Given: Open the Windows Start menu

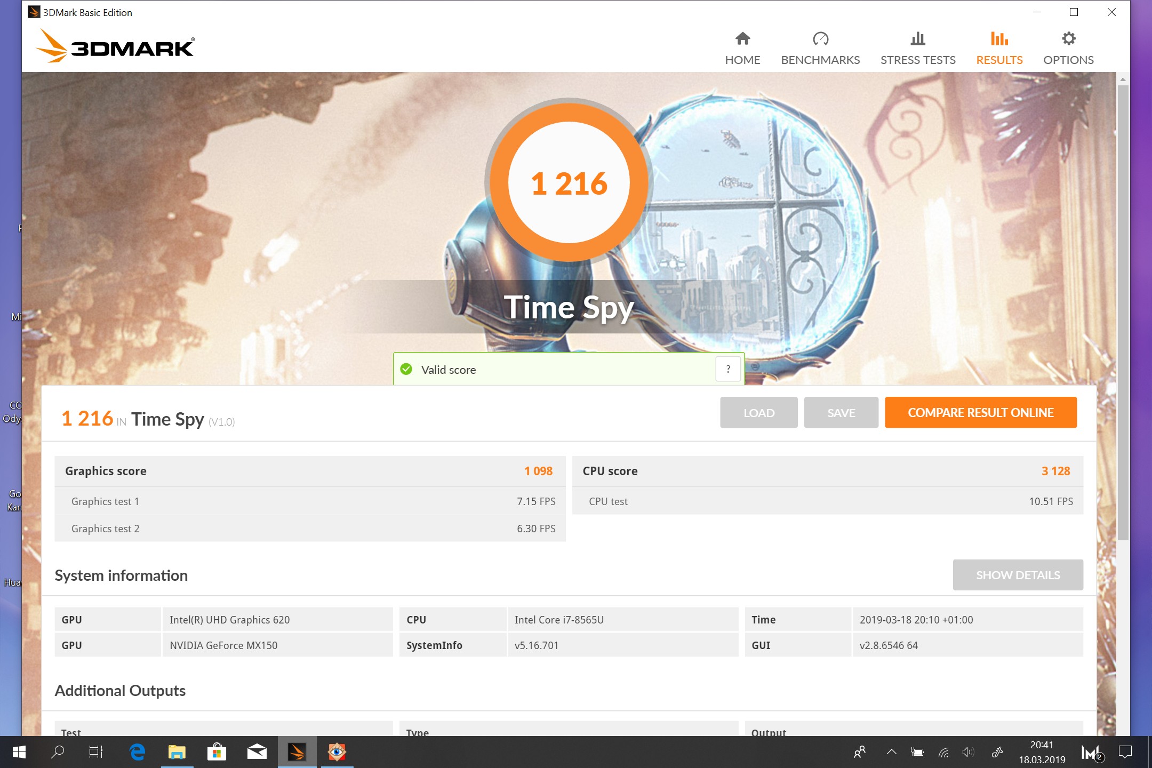Looking at the screenshot, I should tap(19, 752).
